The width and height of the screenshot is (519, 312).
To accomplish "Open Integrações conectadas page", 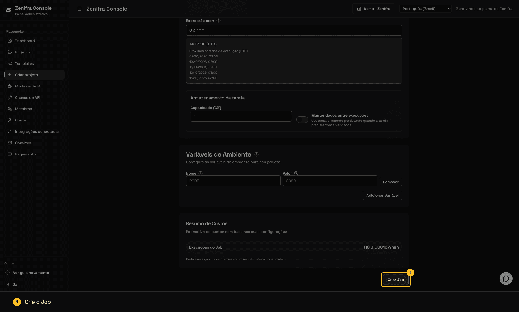I will click(x=35, y=131).
